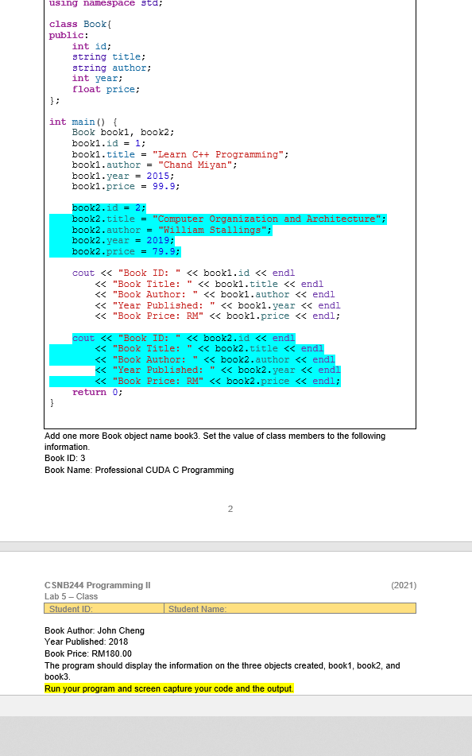Screen dimensions: 472x756
Task: Click the 'string title;' declaration
Action: (109, 57)
